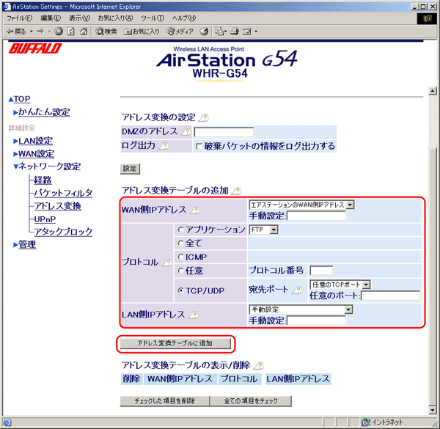Click the Stop toolbar icon
The image size is (440, 429).
59,32
